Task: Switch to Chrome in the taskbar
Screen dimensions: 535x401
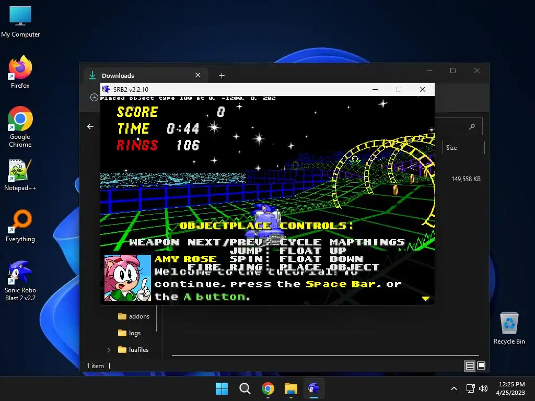Action: pyautogui.click(x=268, y=388)
